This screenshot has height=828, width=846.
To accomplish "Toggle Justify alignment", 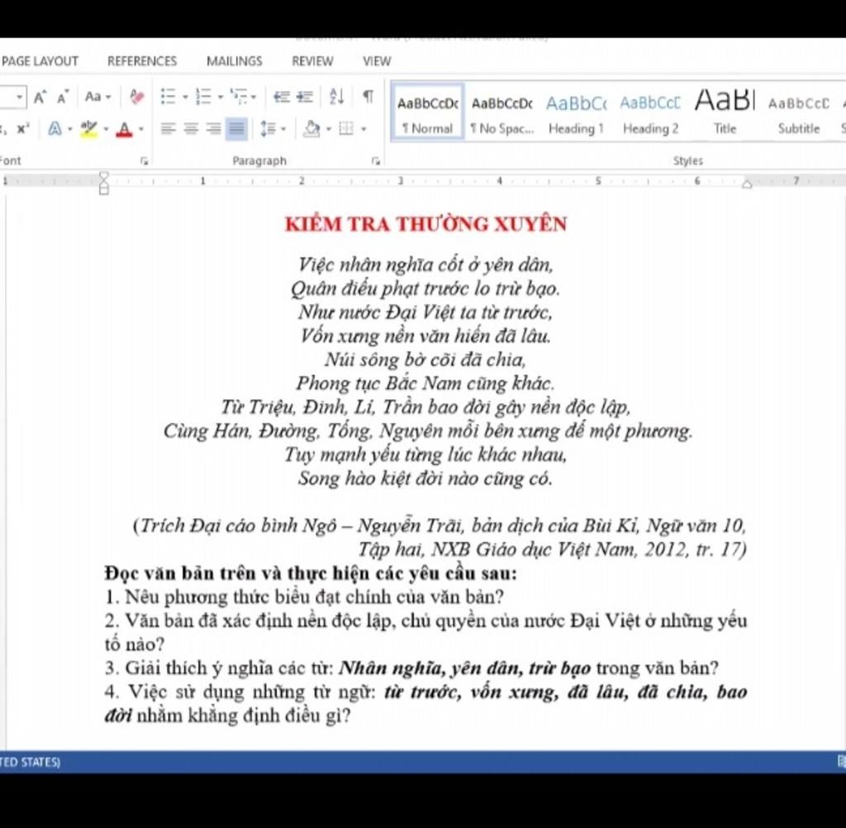I will [x=237, y=129].
